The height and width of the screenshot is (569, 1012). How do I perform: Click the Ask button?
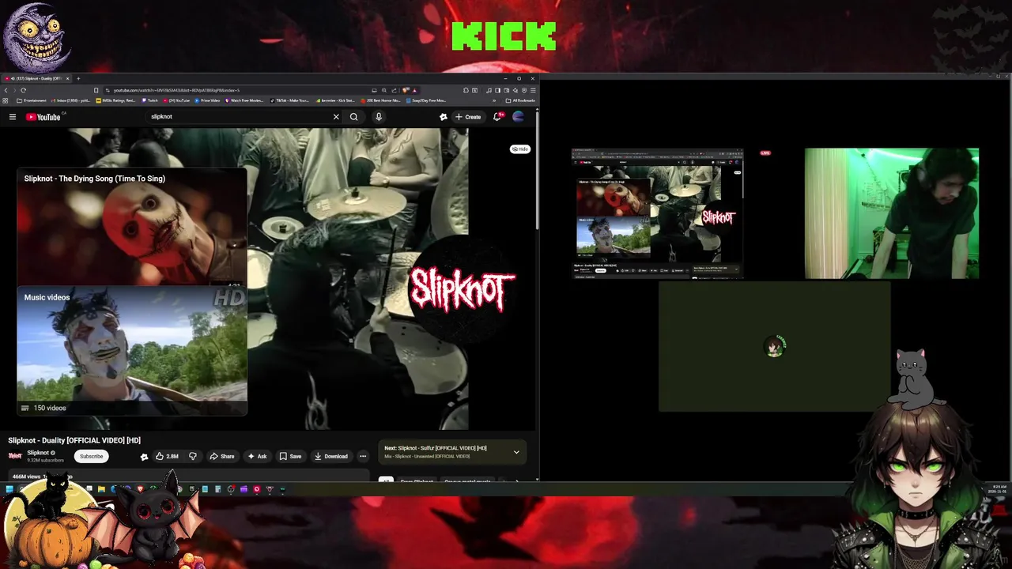(x=257, y=456)
